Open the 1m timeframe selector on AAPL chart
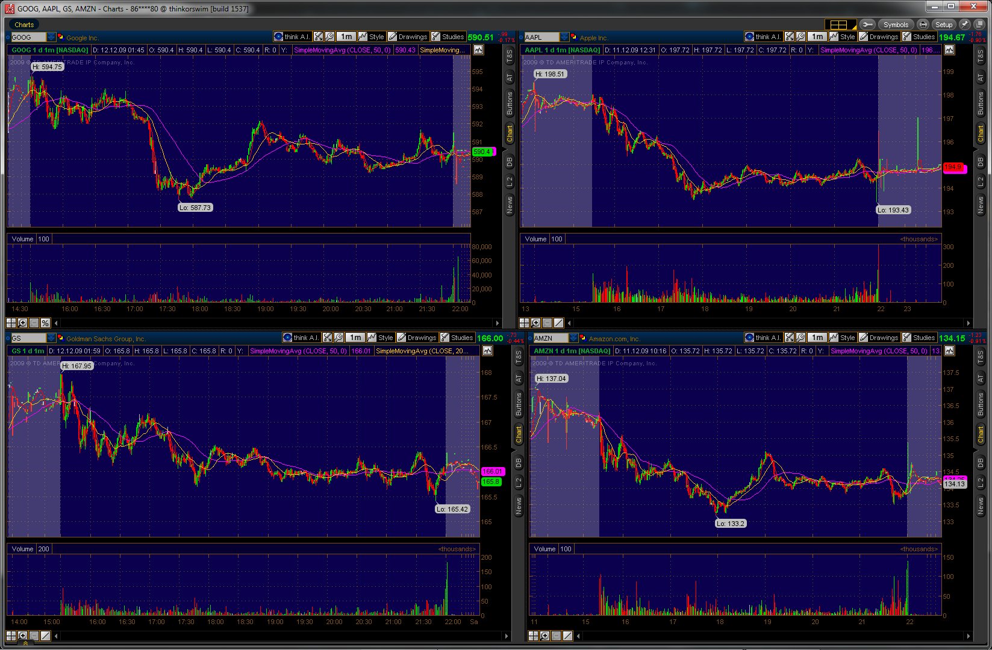Viewport: 992px width, 650px height. (x=817, y=37)
